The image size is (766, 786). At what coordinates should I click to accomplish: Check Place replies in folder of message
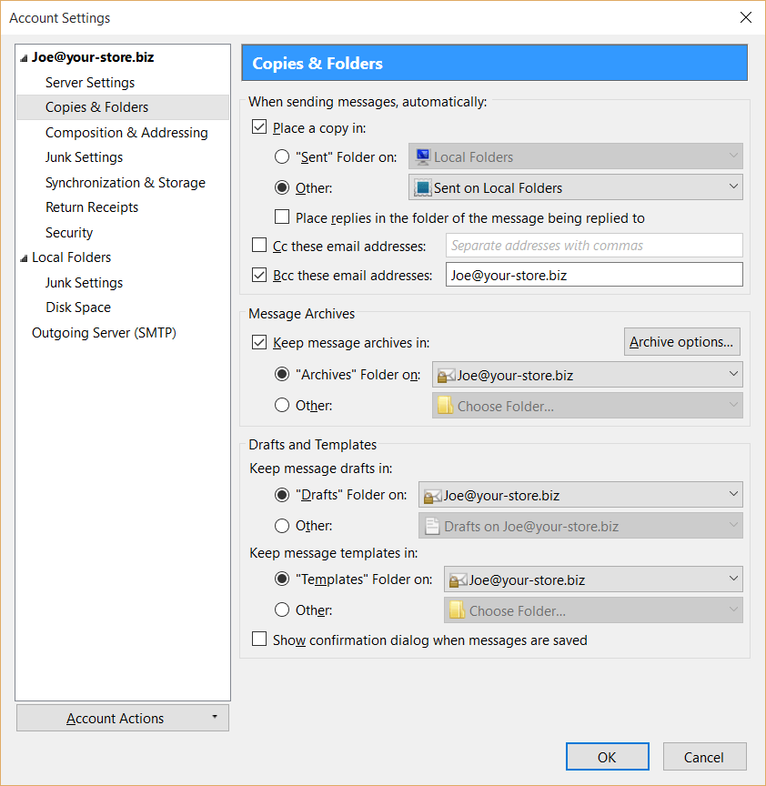click(282, 218)
